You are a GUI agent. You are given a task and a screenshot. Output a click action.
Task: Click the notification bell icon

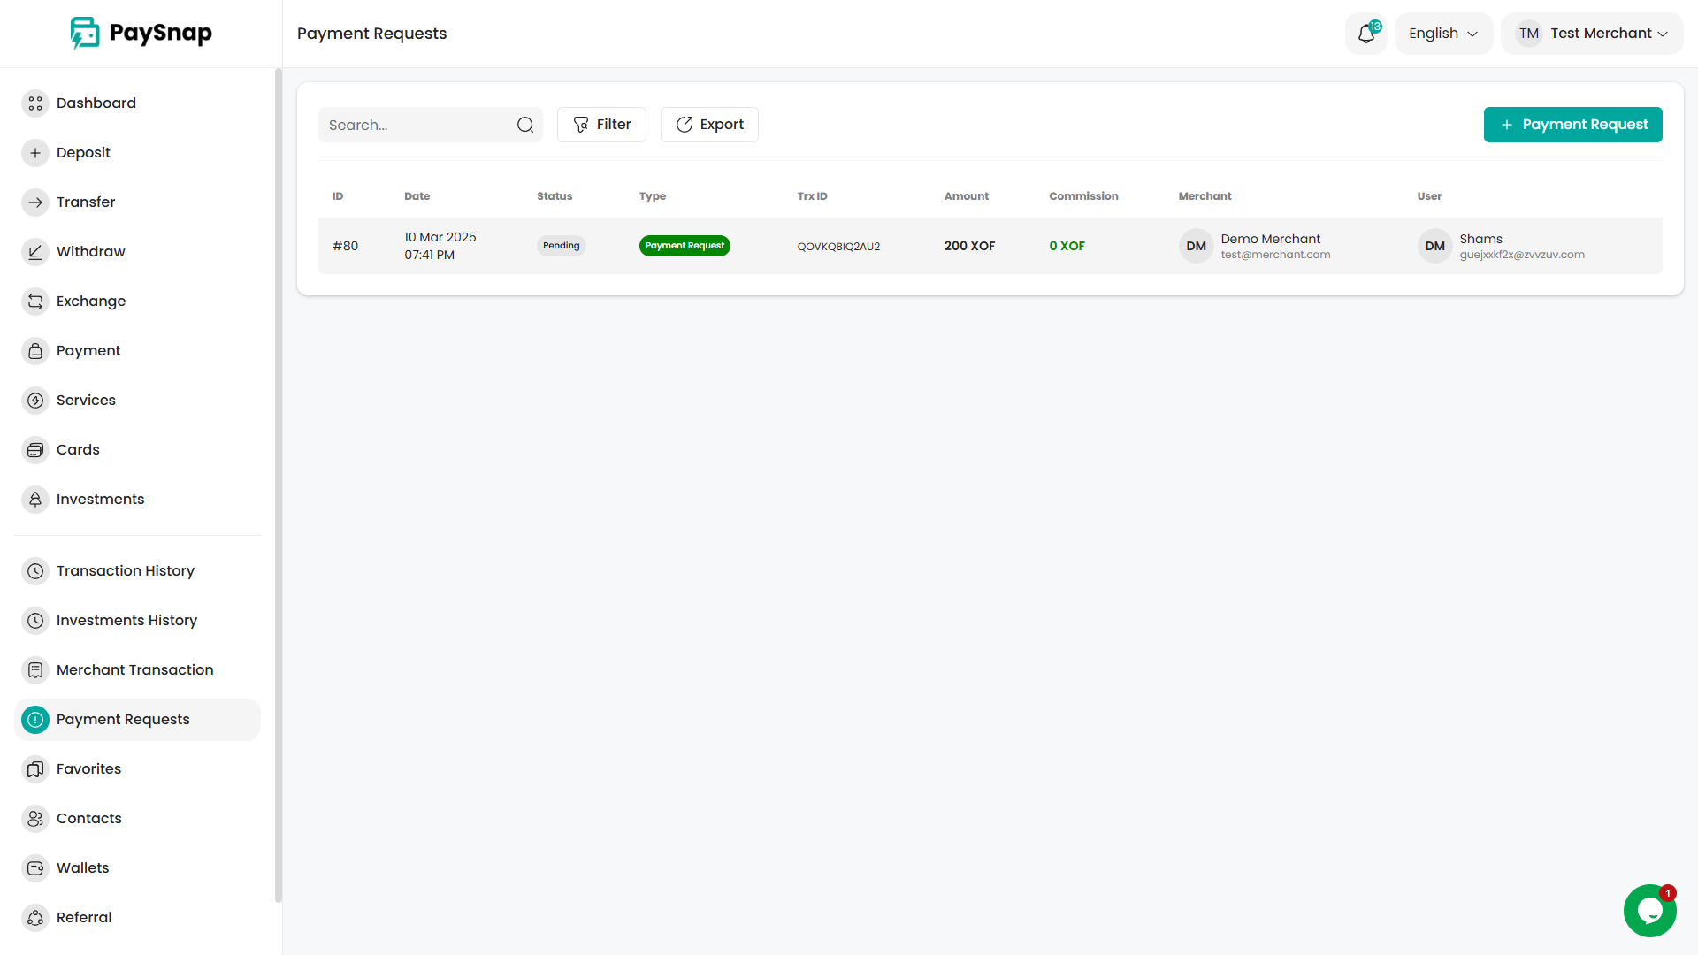[x=1365, y=34]
